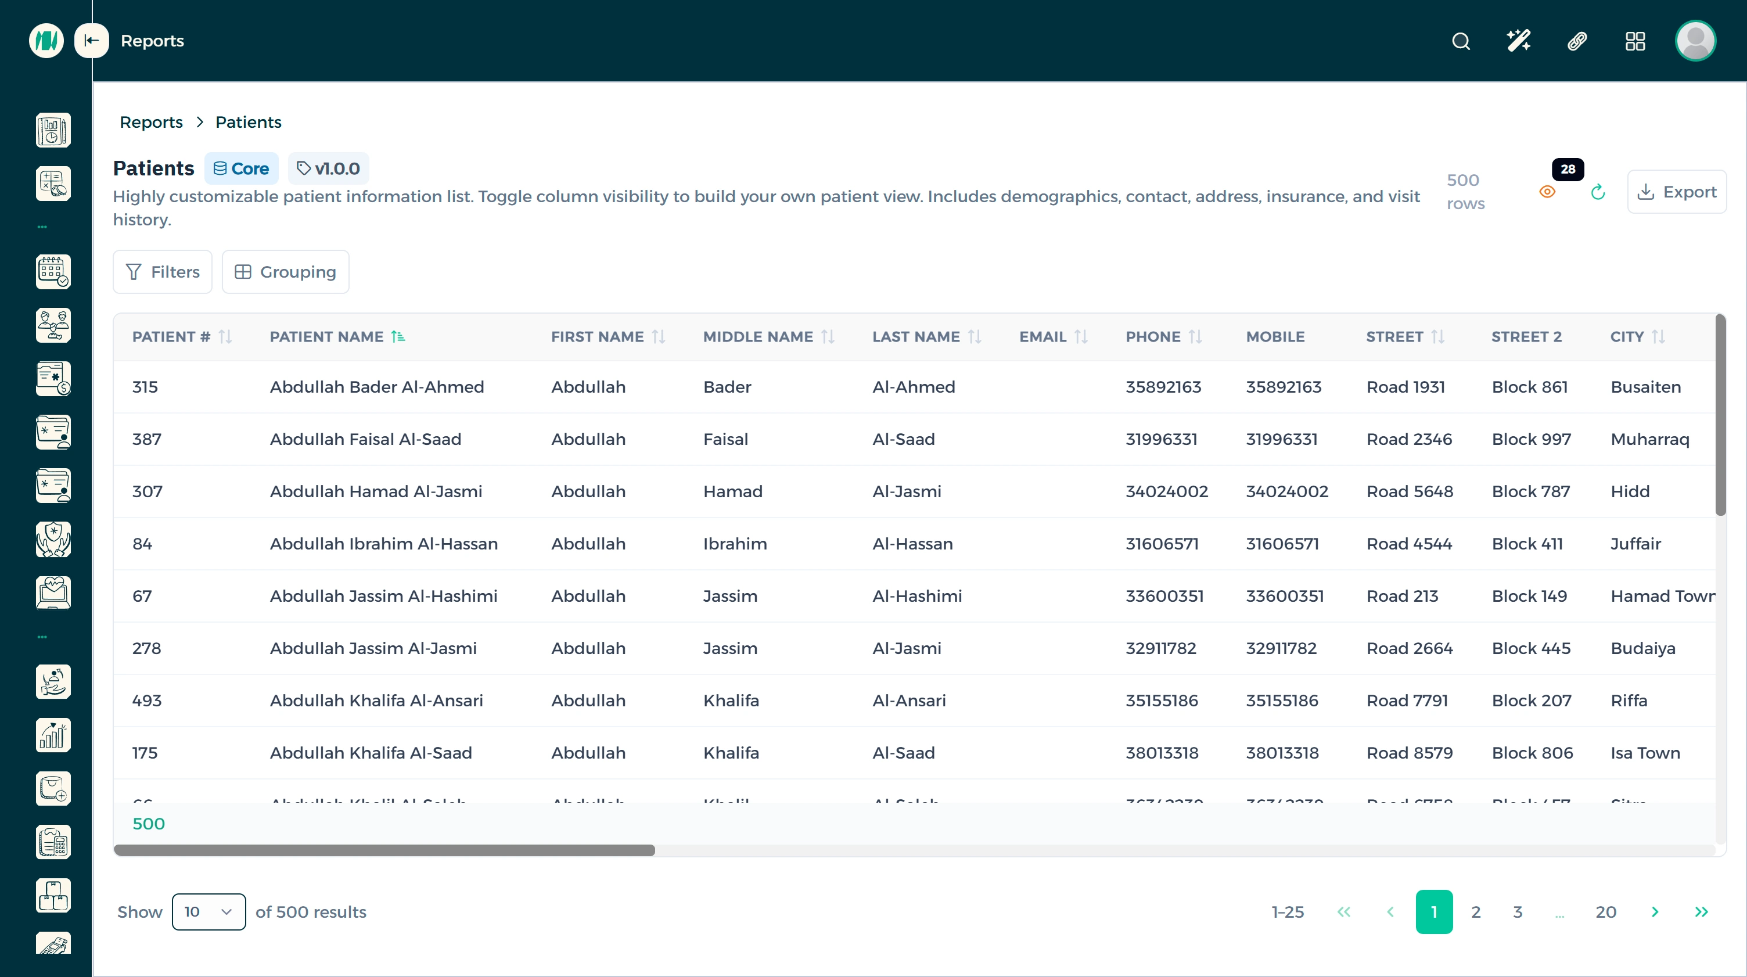Sort by First Name column

pyautogui.click(x=659, y=336)
